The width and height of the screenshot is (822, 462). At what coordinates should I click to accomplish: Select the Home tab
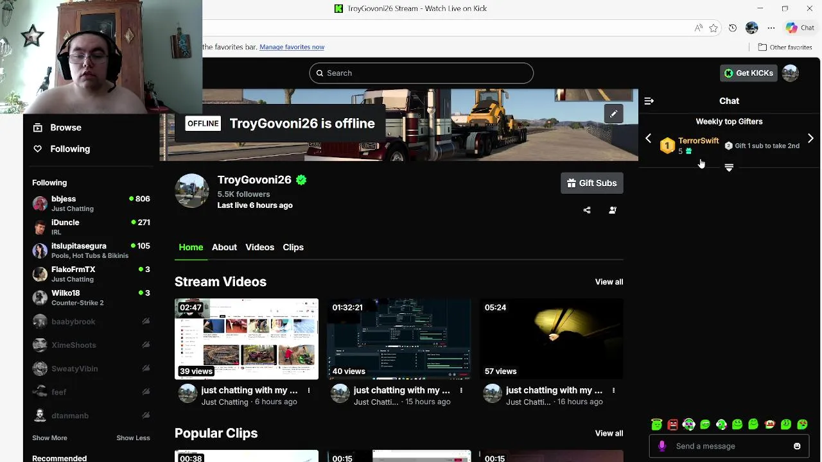pyautogui.click(x=191, y=247)
